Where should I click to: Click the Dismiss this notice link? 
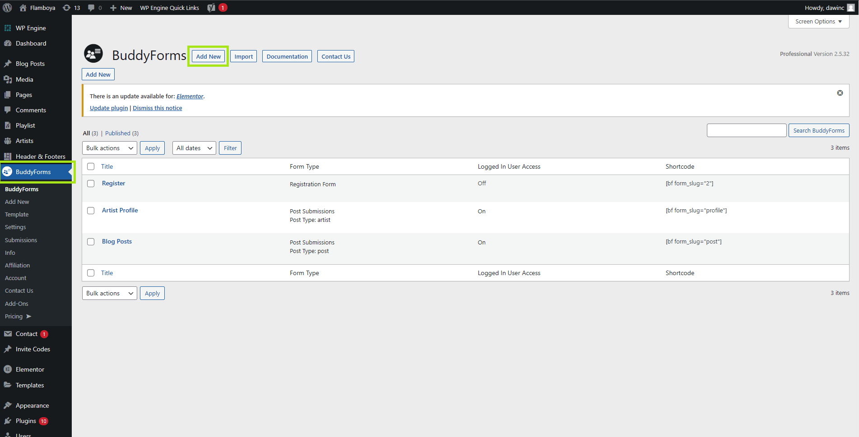[158, 108]
